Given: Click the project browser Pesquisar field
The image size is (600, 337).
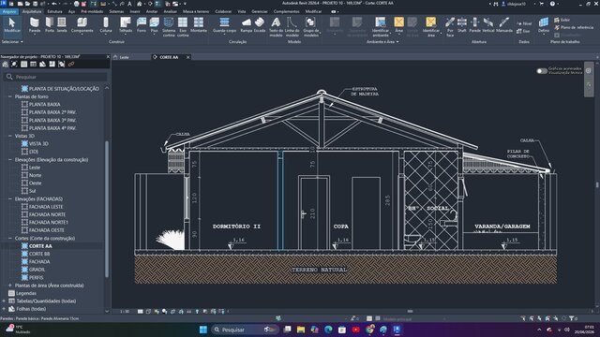Looking at the screenshot, I should (55, 77).
